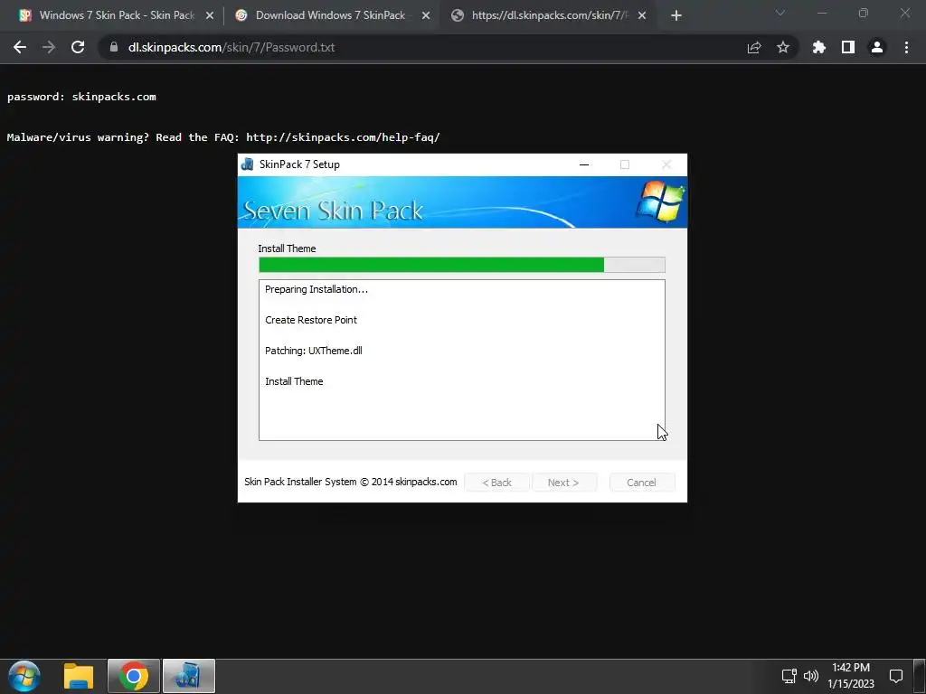Open the notification center icon
This screenshot has width=926, height=694.
pos(896,676)
